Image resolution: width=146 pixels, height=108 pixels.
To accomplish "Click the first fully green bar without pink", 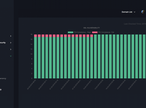I will 95,56.
